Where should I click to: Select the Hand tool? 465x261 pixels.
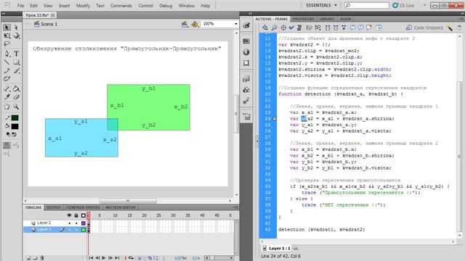7,107
